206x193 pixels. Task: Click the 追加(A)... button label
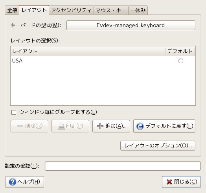[116, 126]
